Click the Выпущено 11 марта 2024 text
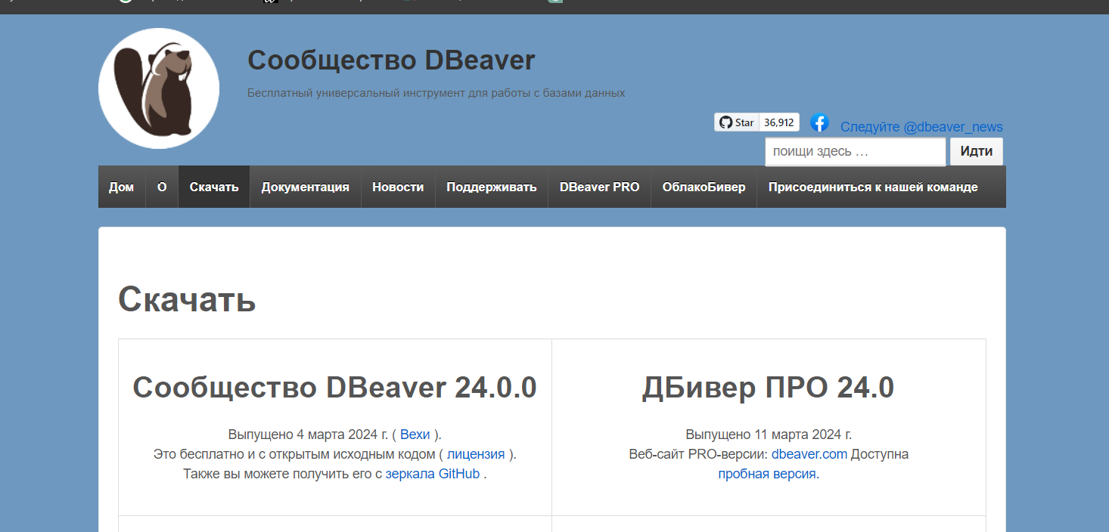Image resolution: width=1109 pixels, height=532 pixels. coord(769,435)
